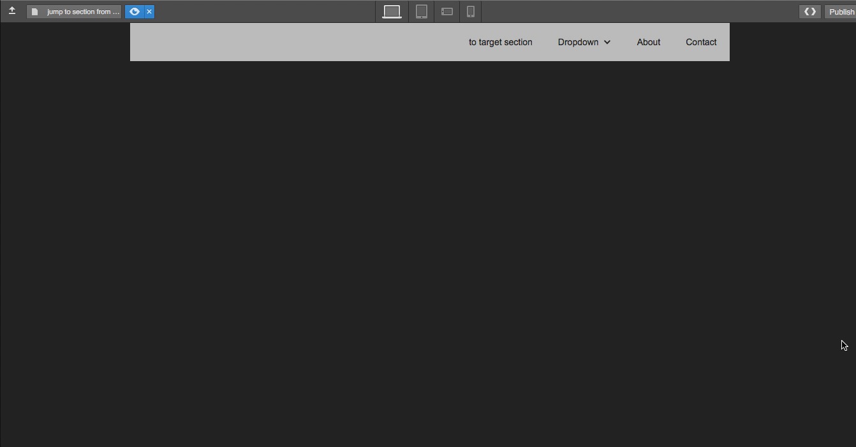Open the 'jump to section from…' page selector

[x=83, y=11]
